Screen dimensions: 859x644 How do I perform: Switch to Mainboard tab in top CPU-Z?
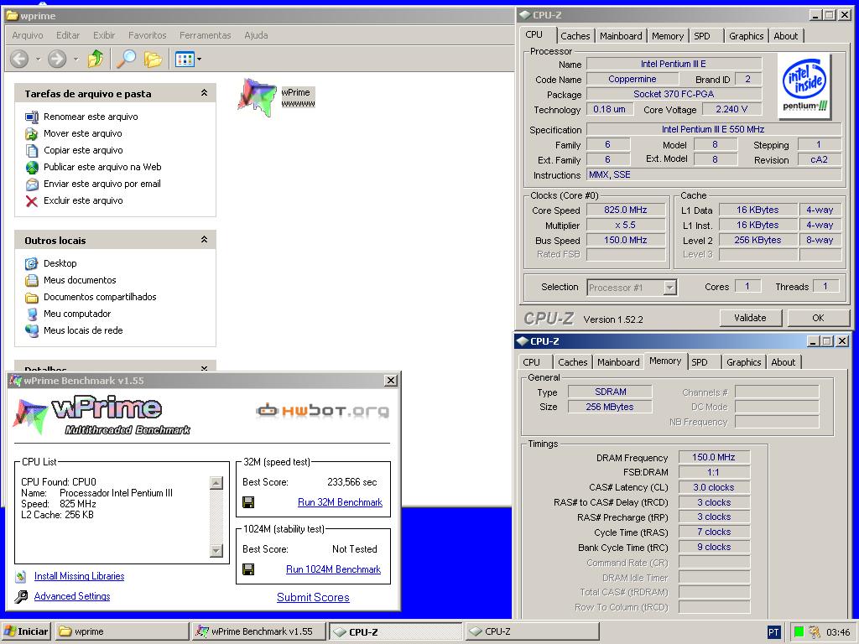click(621, 36)
